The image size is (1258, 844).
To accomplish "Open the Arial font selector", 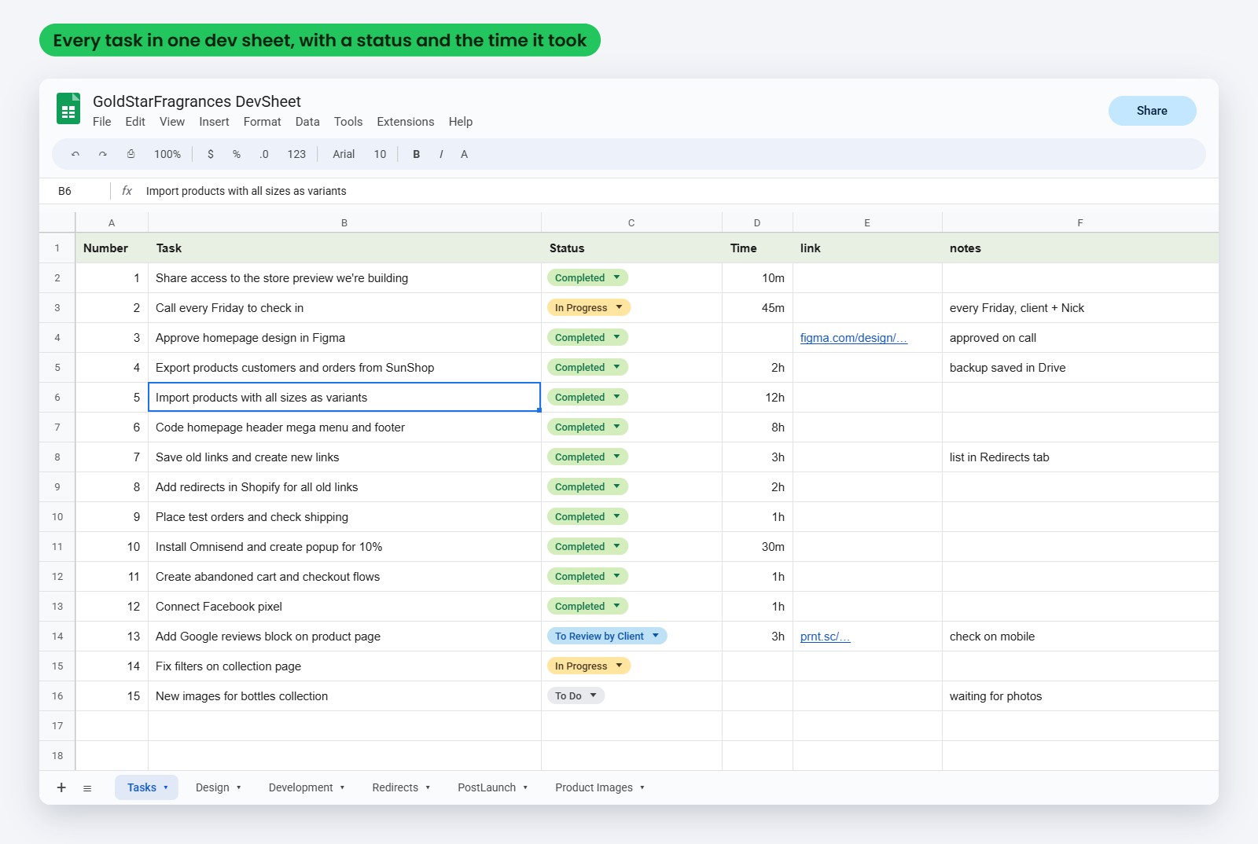I will pyautogui.click(x=344, y=154).
